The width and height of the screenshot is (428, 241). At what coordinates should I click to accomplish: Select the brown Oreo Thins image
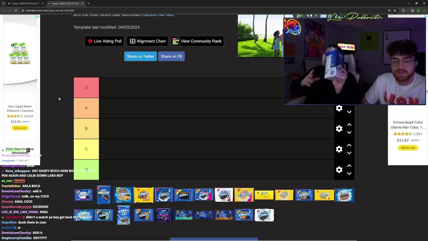click(x=224, y=215)
